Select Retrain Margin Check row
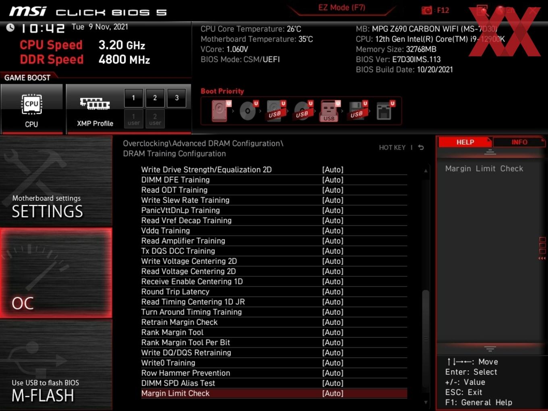Screen dimensions: 548x411 (x=274, y=322)
